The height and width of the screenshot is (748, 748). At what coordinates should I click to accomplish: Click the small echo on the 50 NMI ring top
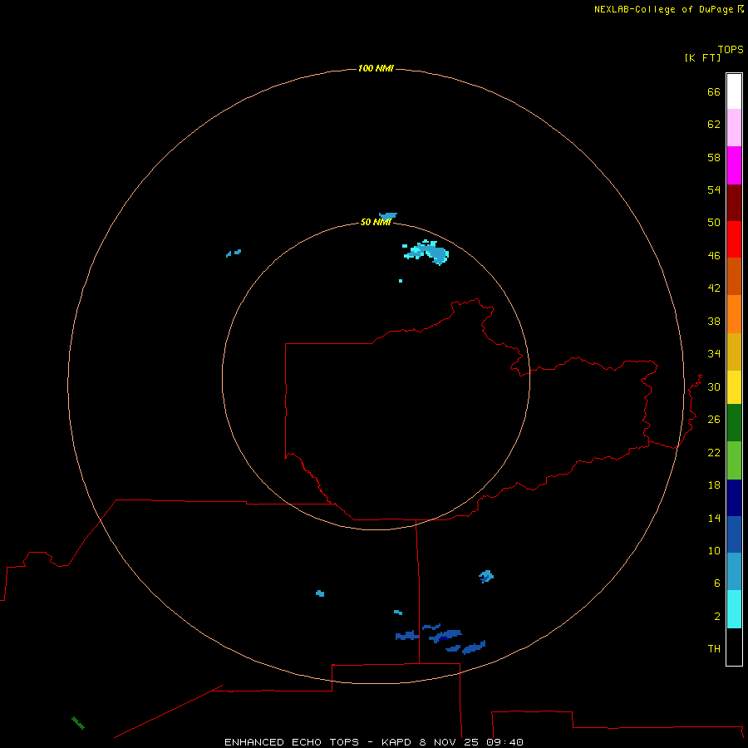coord(388,216)
